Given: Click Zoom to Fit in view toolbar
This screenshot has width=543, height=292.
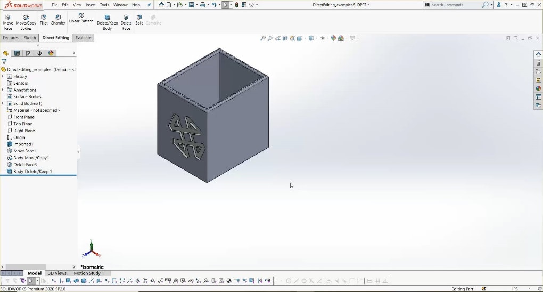Looking at the screenshot, I should pos(263,38).
